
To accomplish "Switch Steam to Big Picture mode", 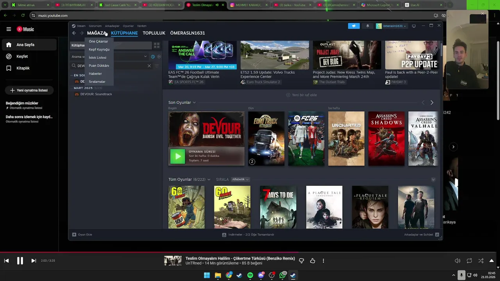I will tap(414, 26).
